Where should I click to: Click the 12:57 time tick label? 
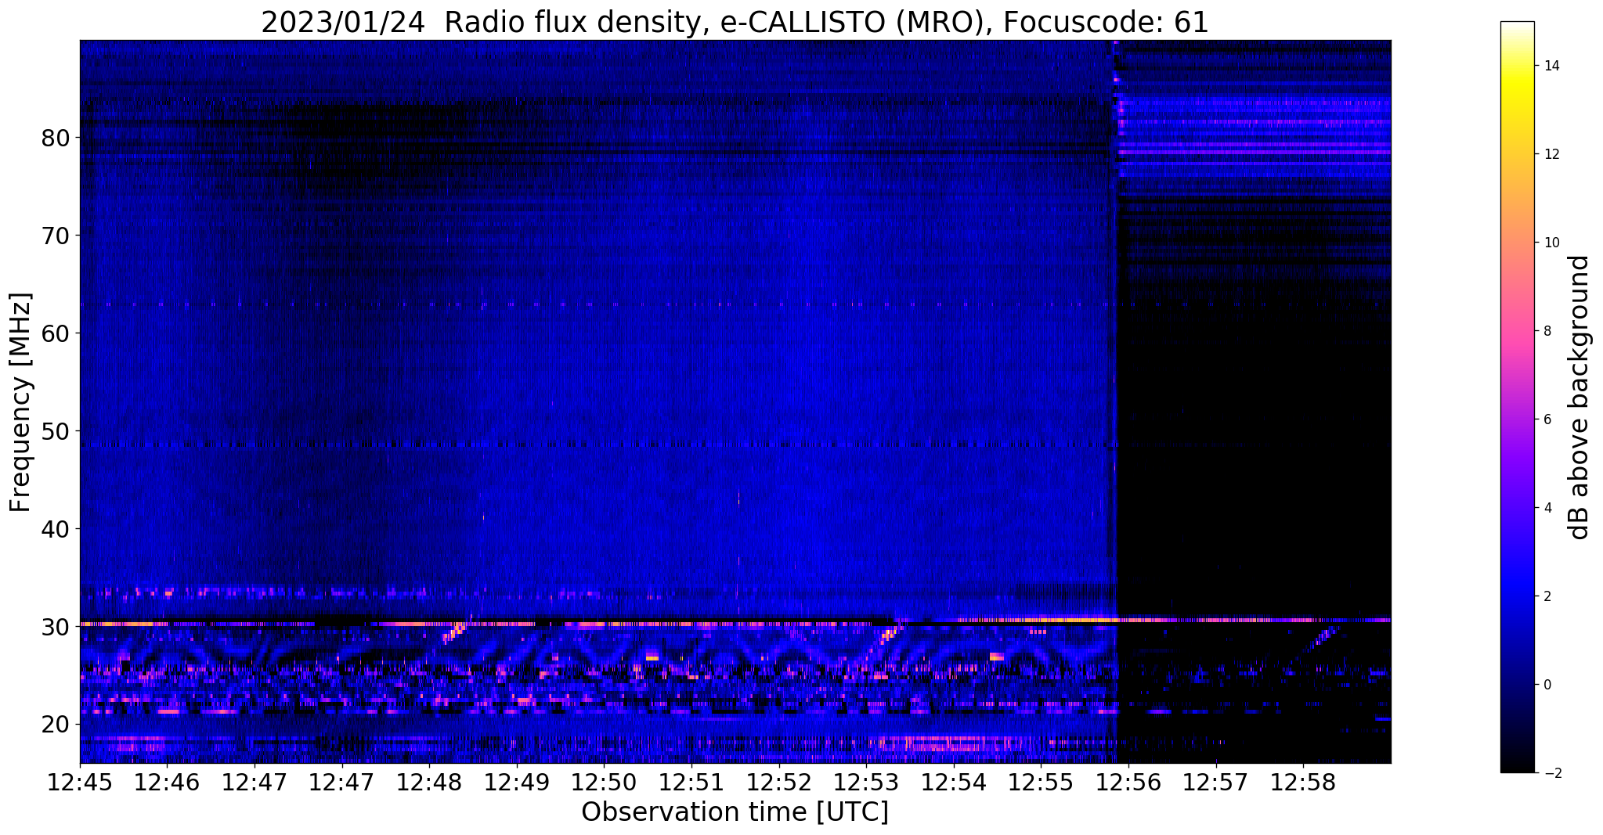(x=1216, y=782)
